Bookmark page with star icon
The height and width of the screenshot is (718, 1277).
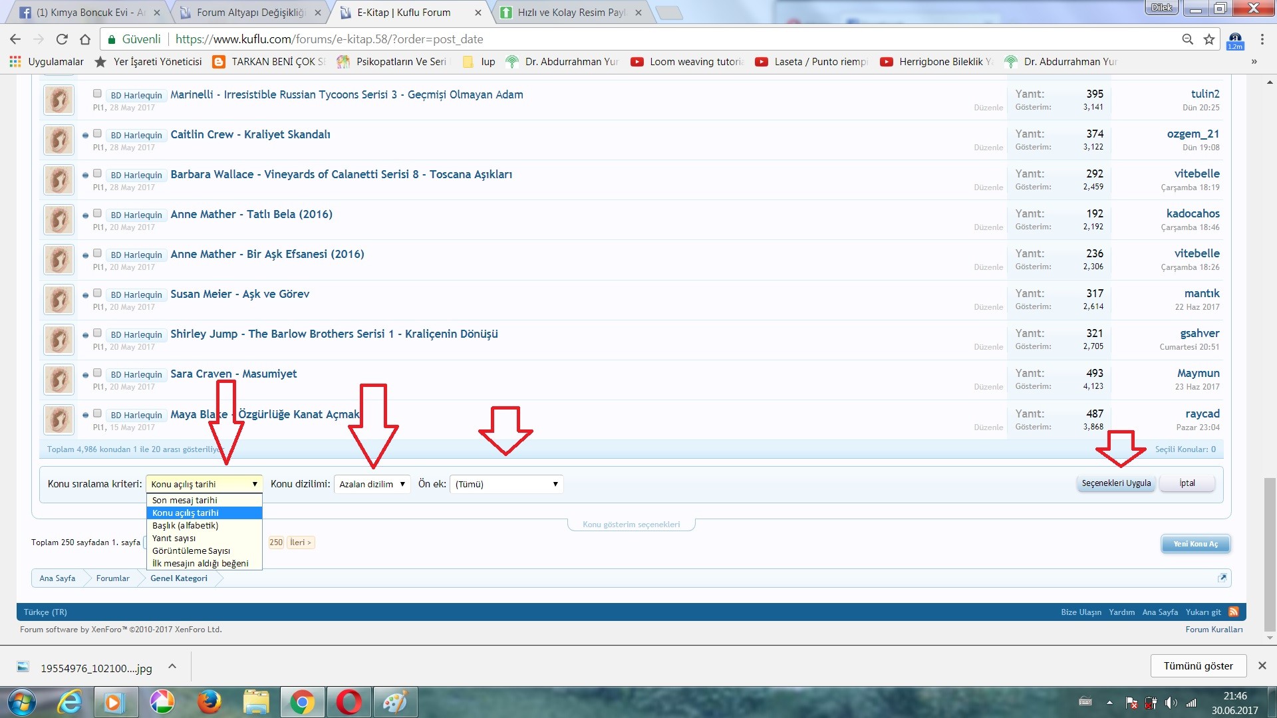click(x=1209, y=39)
